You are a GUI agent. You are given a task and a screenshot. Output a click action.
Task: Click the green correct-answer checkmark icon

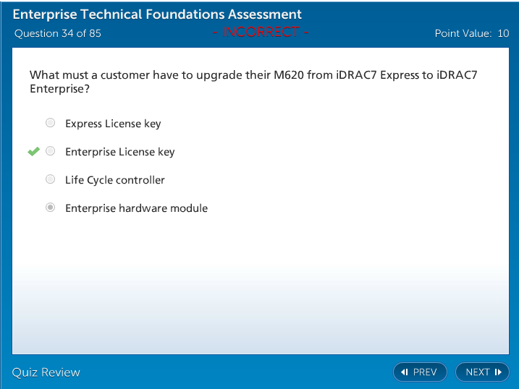point(33,151)
